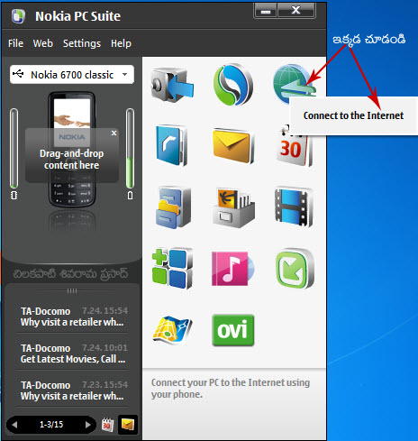Open TA-Docomo message from 7.24. 15:54

[72, 317]
